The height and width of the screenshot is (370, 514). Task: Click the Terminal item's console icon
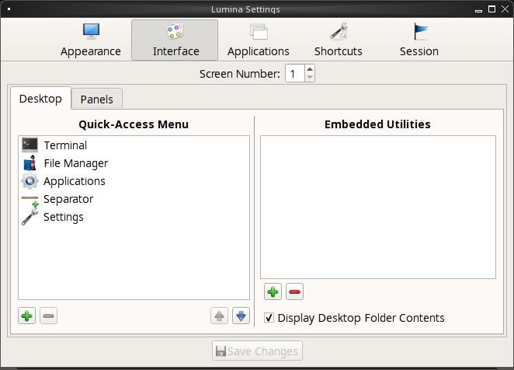tap(30, 145)
